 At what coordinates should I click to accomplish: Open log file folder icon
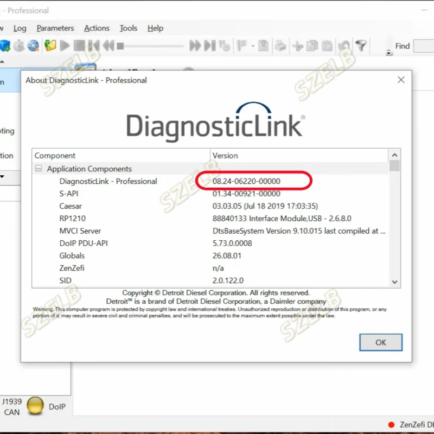(50, 46)
